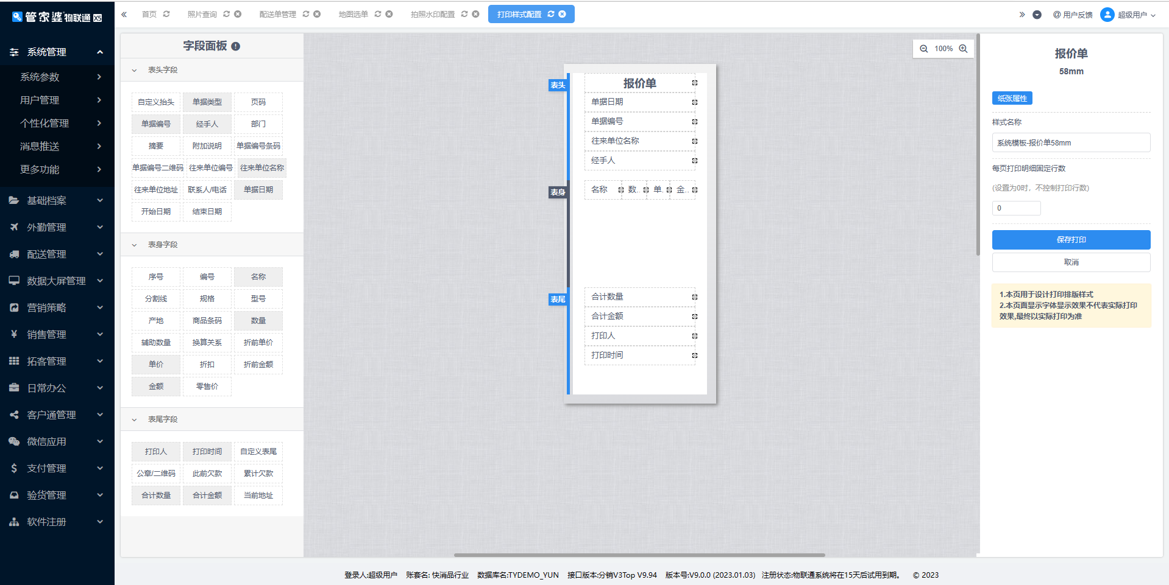Click the 字段面板 info icon
This screenshot has height=585, width=1169.
pyautogui.click(x=236, y=46)
